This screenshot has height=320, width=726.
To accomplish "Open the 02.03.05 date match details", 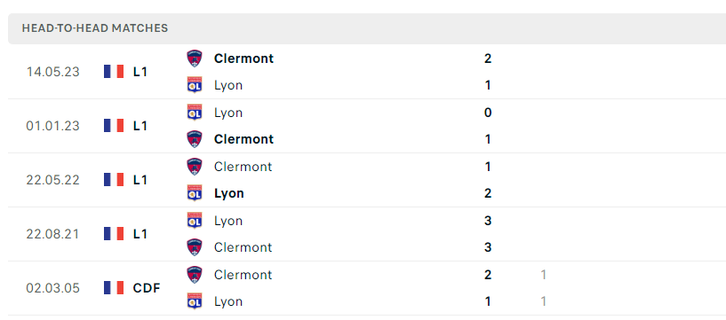I will click(52, 288).
